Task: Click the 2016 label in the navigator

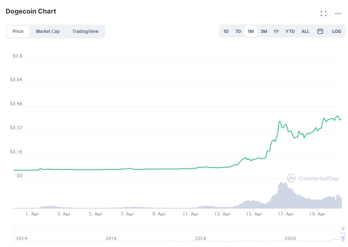Action: point(111,238)
